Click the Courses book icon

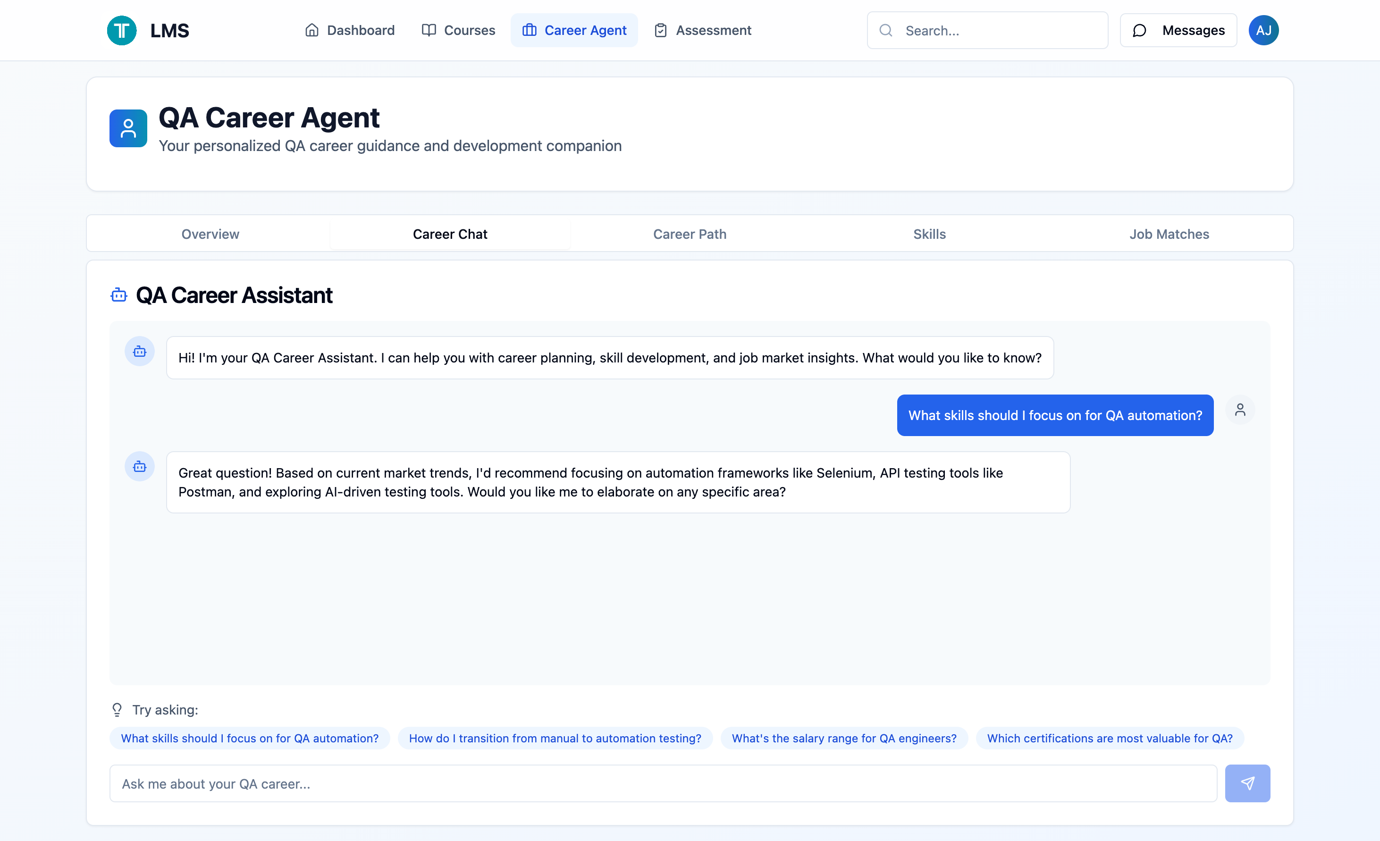tap(429, 30)
